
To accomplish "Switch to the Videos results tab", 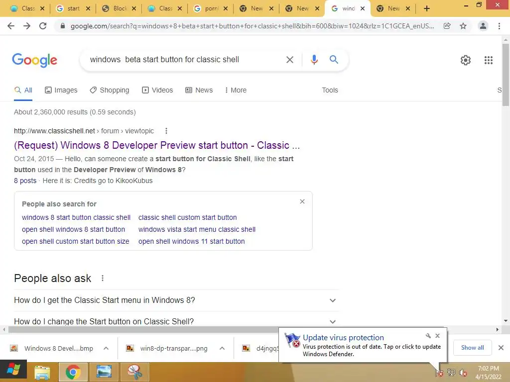I will pos(157,91).
